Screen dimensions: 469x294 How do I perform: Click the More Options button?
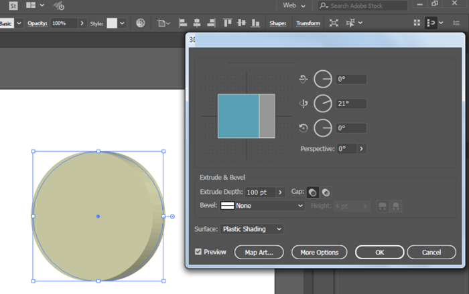(x=319, y=252)
